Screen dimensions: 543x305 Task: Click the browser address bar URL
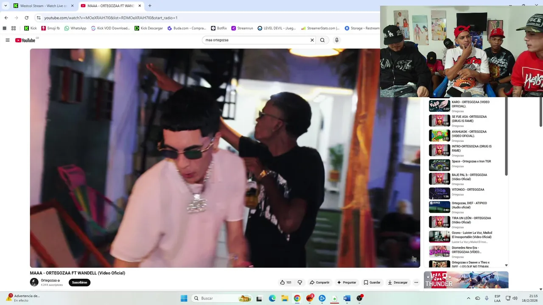(111, 18)
